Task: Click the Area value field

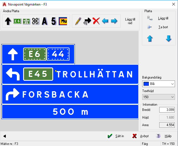Action: pos(167,125)
